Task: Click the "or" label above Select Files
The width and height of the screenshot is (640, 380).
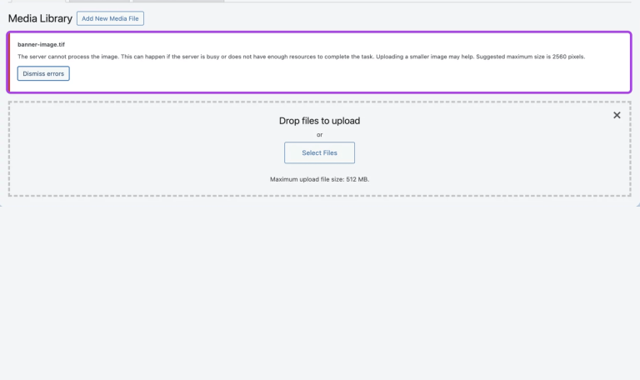Action: pos(319,135)
